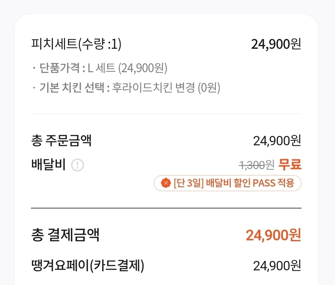The width and height of the screenshot is (335, 285).
Task: Select the 총 결제금액 label
Action: (x=65, y=235)
